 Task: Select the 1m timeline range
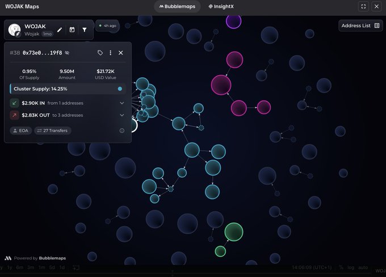(41, 267)
